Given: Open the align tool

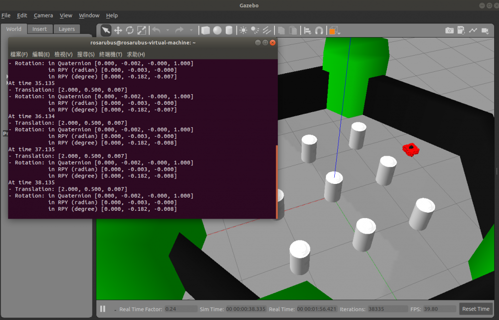Looking at the screenshot, I should (307, 31).
